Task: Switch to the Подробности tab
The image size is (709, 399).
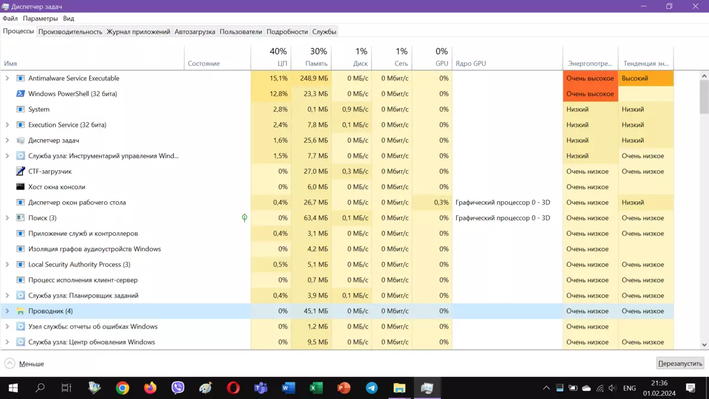Action: click(287, 32)
